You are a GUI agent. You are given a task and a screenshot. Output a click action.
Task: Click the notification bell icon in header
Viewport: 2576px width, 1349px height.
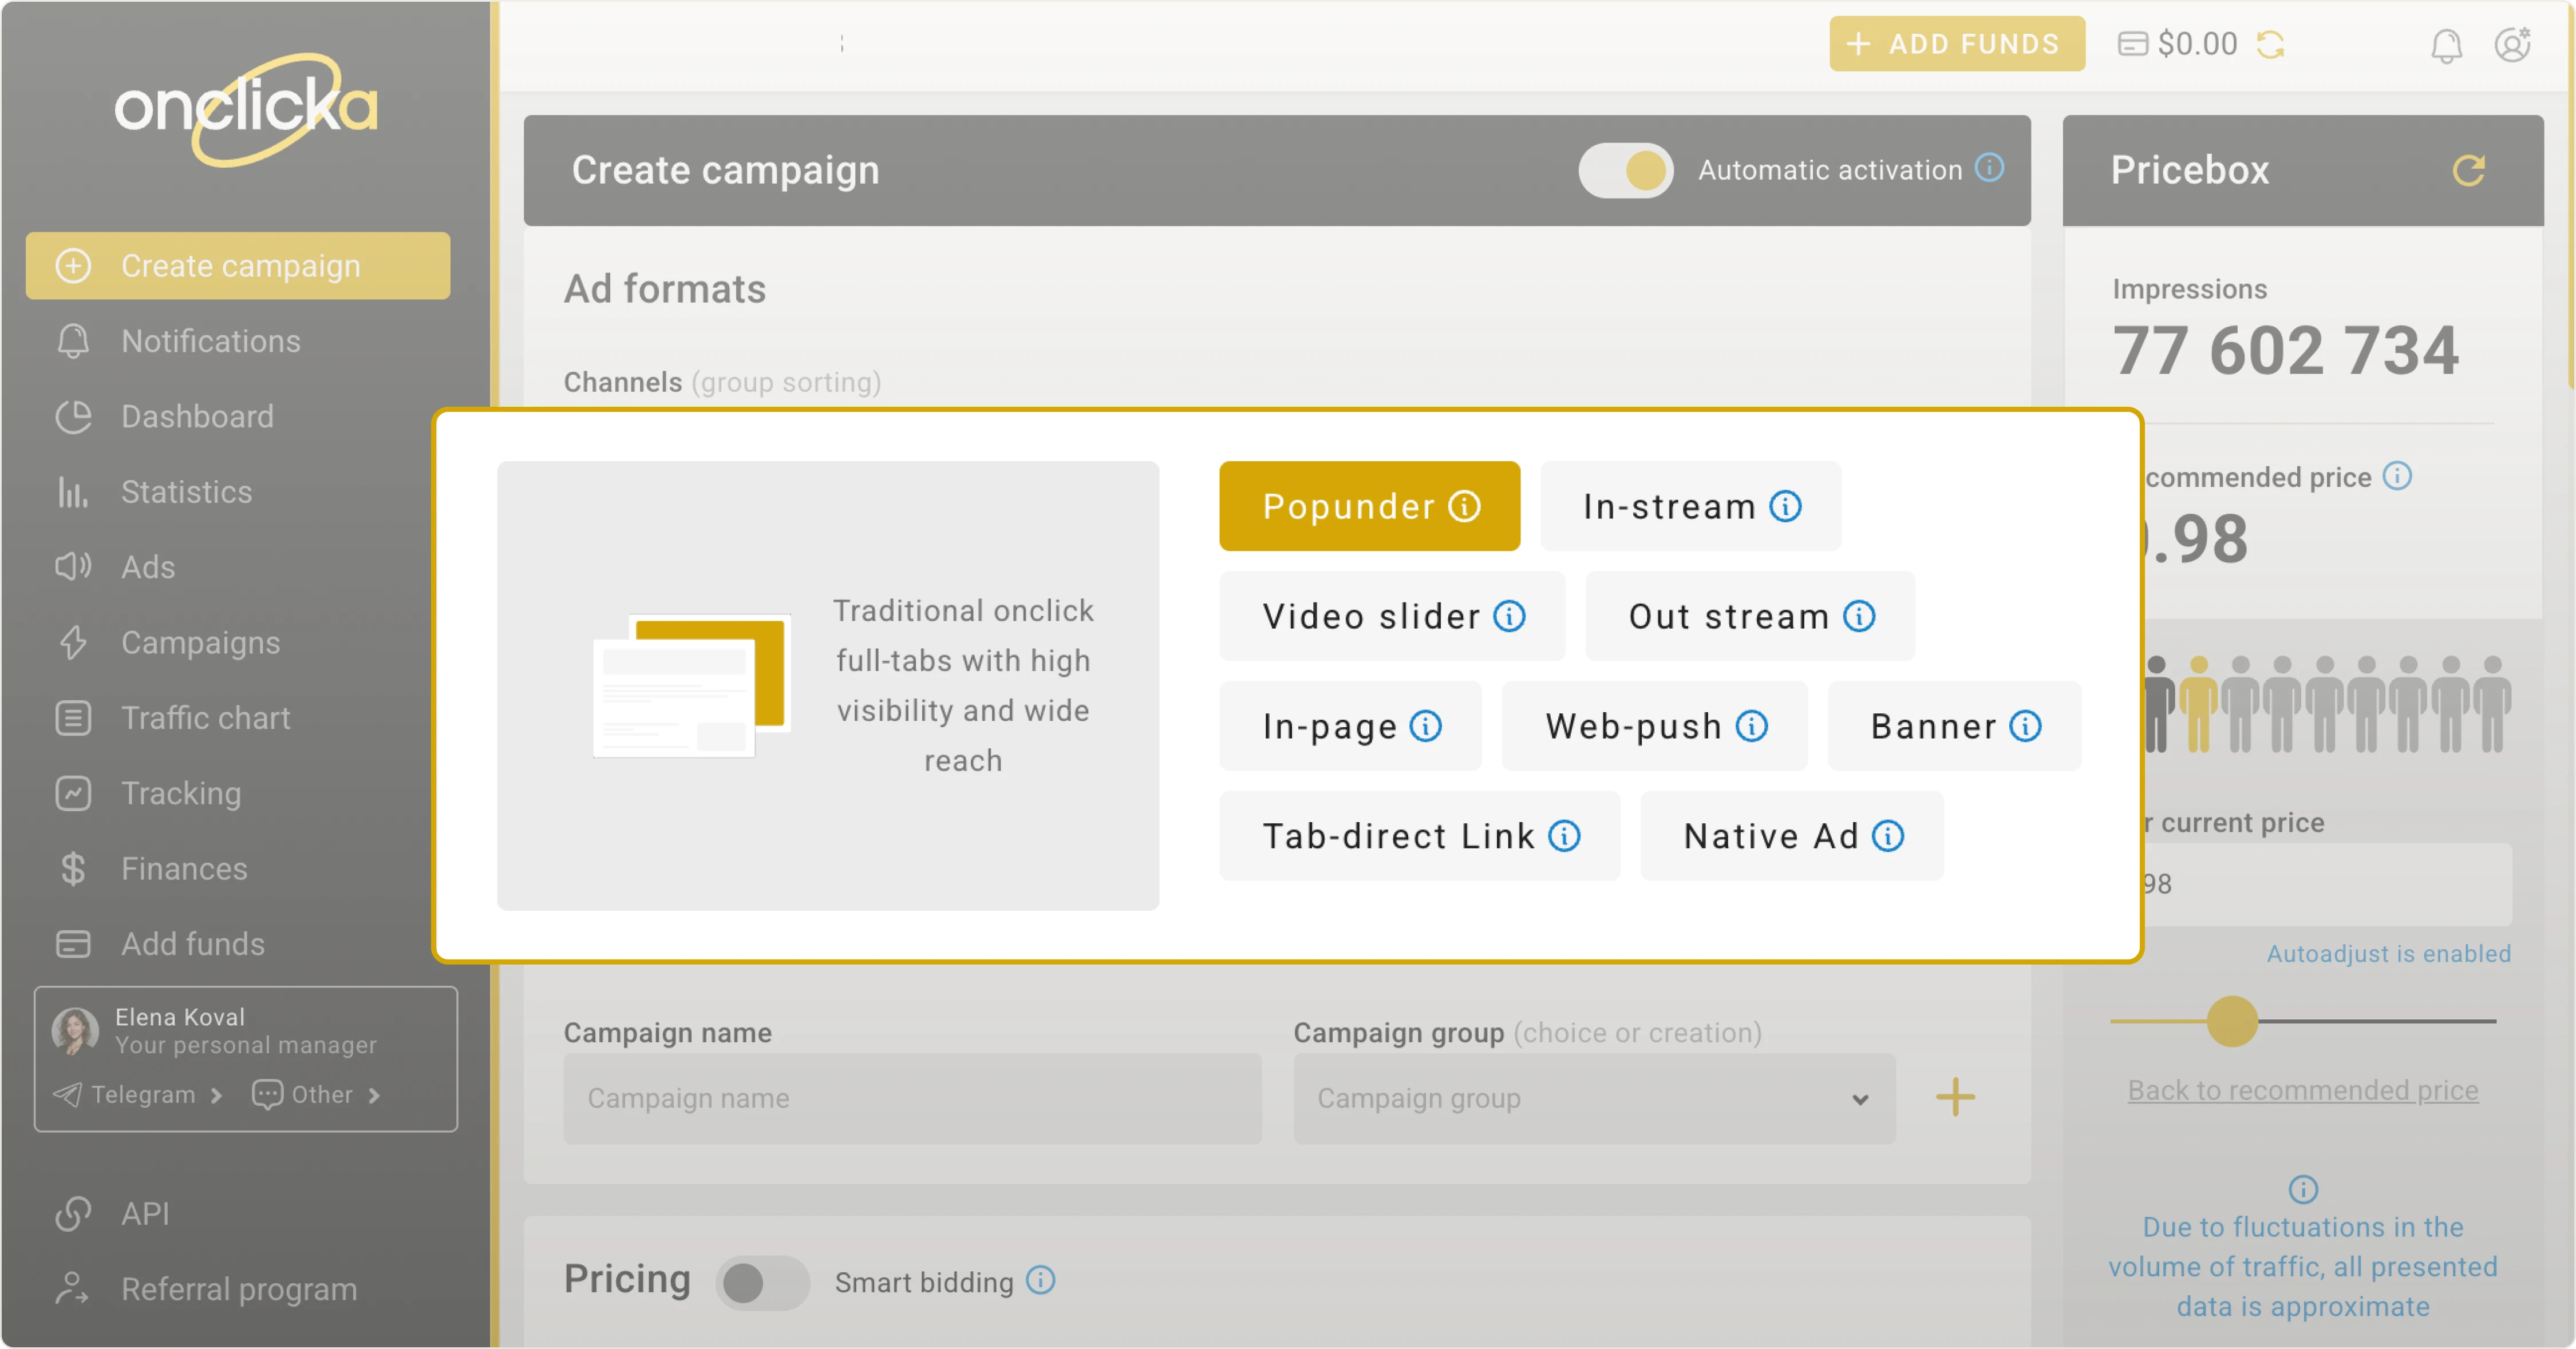point(2446,45)
